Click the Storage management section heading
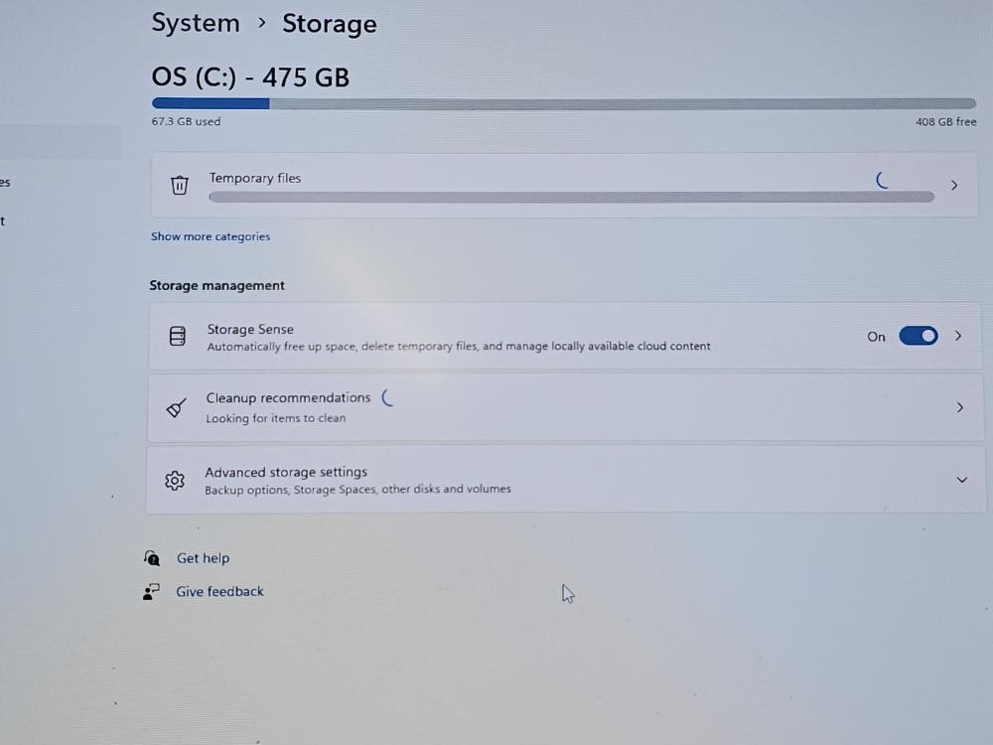The height and width of the screenshot is (745, 993). click(216, 286)
